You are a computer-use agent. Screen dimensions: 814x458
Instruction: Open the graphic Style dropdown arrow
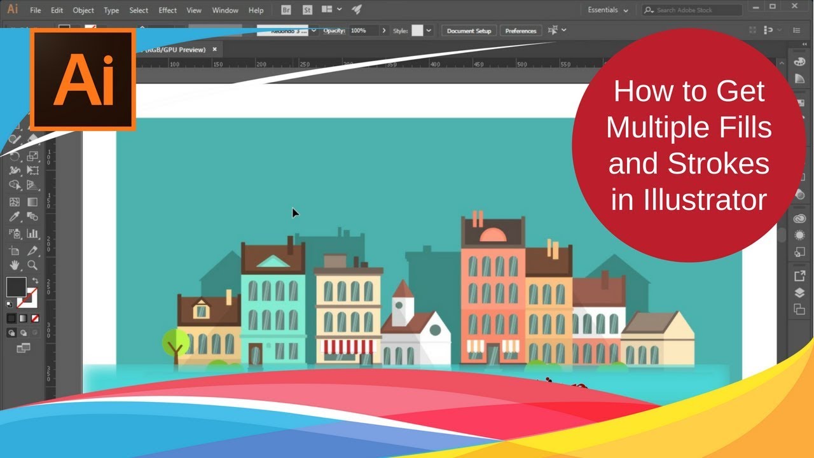429,31
